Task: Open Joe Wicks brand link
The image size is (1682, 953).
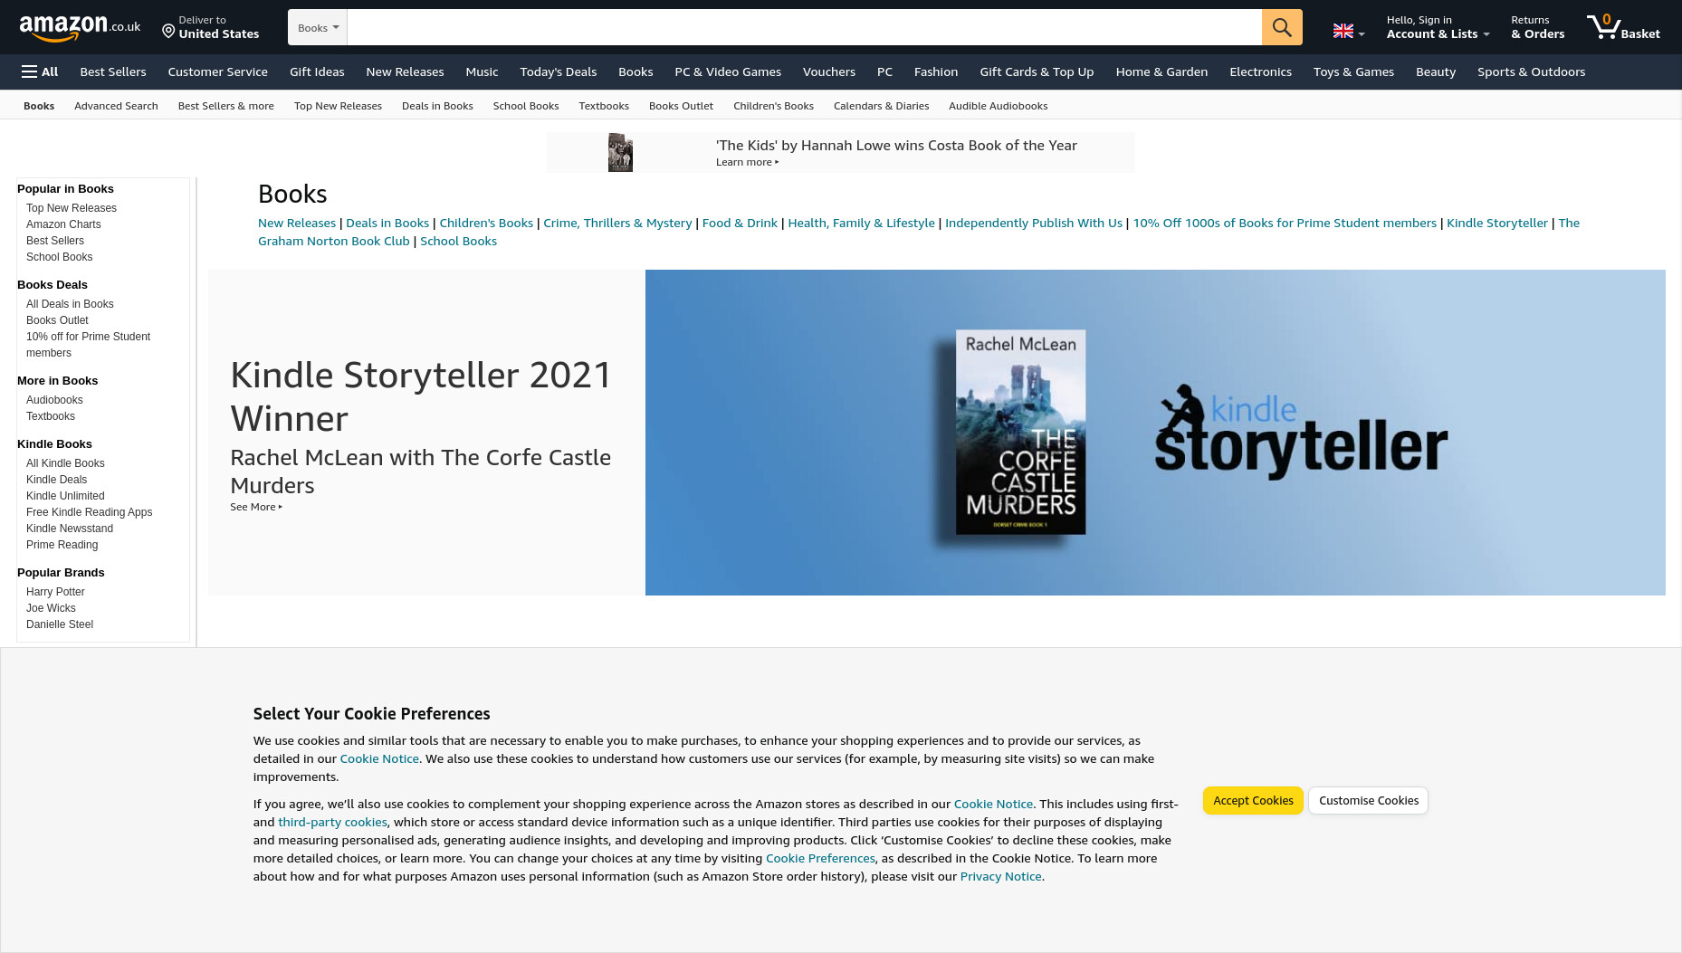Action: pos(51,608)
